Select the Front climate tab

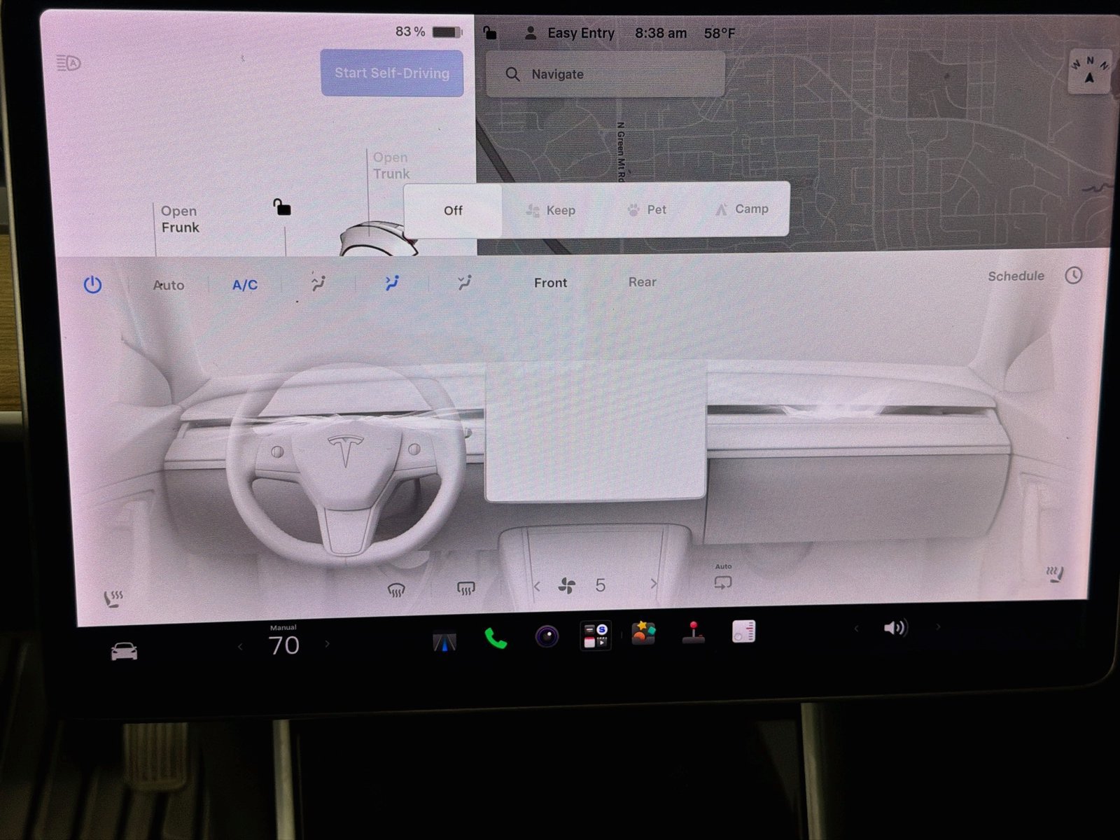pyautogui.click(x=551, y=283)
